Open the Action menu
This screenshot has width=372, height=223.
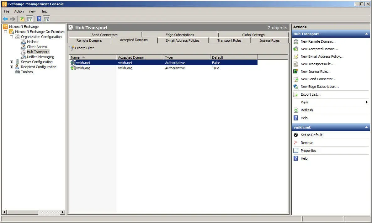tap(19, 11)
